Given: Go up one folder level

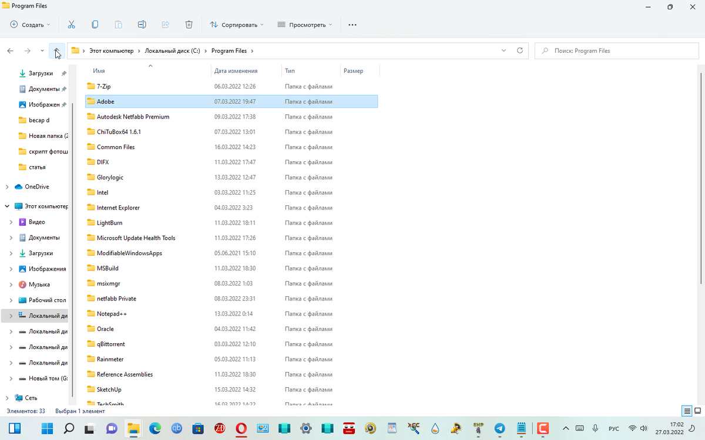Looking at the screenshot, I should coord(57,51).
